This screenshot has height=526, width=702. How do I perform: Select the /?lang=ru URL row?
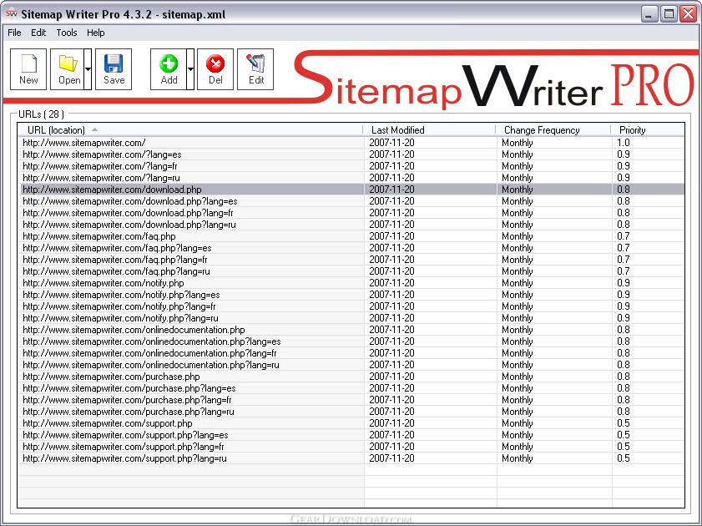pyautogui.click(x=351, y=178)
